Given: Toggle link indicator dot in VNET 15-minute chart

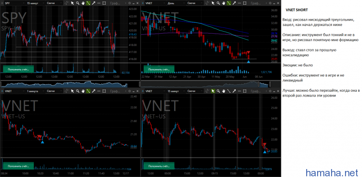Looking at the screenshot, I should coord(143,91).
